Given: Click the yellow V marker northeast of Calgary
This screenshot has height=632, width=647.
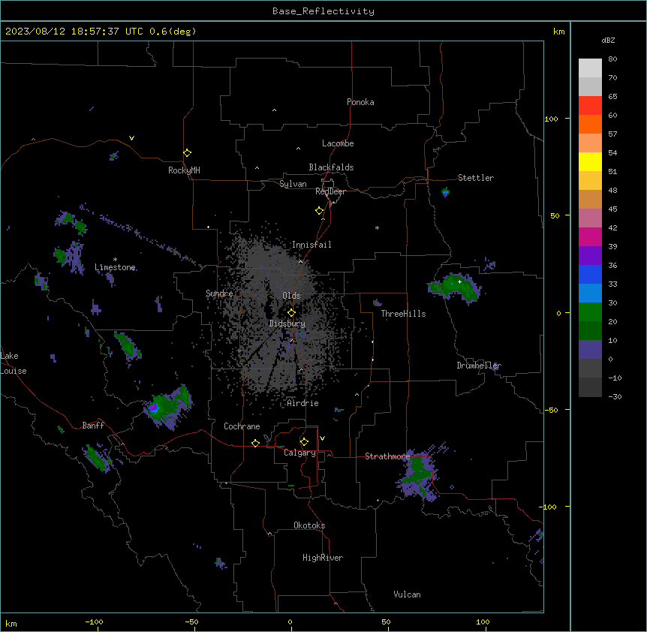Looking at the screenshot, I should 322,438.
